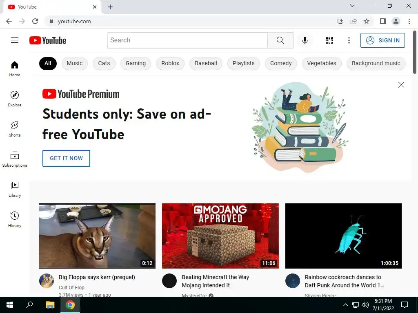Open Big Floppa says kerr title
418x313 pixels.
(x=97, y=277)
